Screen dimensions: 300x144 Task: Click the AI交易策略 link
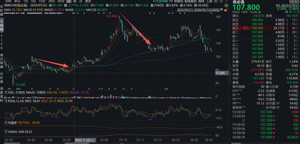click(x=161, y=1)
